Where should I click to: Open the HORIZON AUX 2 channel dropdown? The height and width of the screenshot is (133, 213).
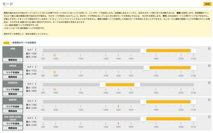(31, 84)
